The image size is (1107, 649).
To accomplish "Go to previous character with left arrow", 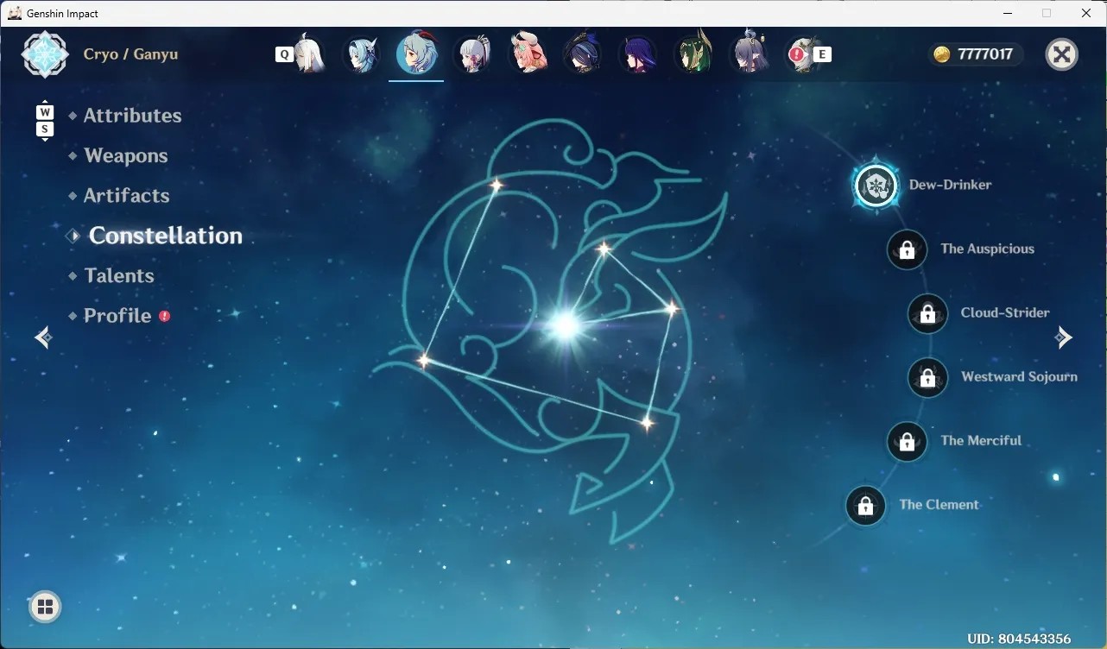I will 43,337.
